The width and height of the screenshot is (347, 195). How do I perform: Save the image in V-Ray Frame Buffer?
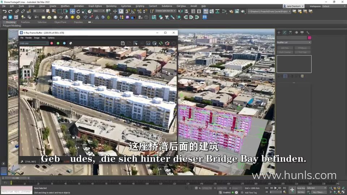123,43
